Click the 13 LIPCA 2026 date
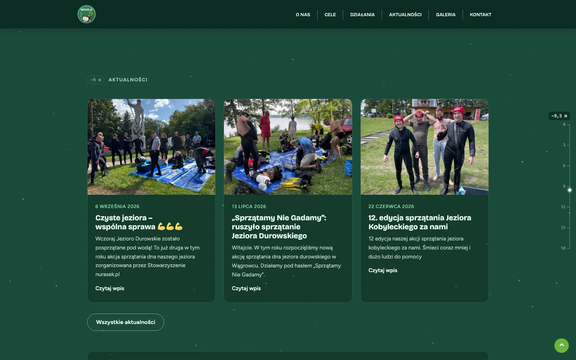The image size is (576, 360). coord(249,206)
